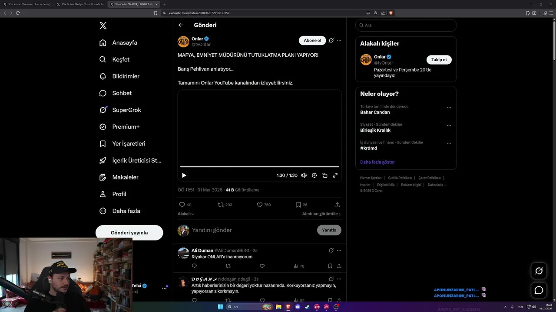
Task: Open the Alakalı sort dropdown
Action: 186,214
